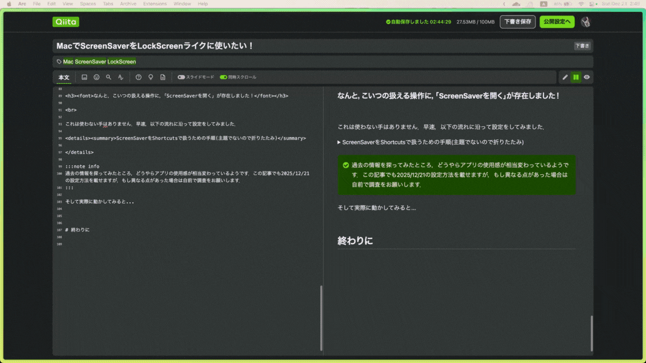The width and height of the screenshot is (646, 363).
Task: Open the Archive menu
Action: click(128, 4)
